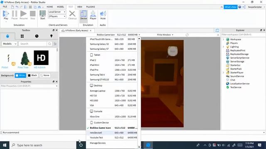Select ServerScriptService in Explorer

tap(239, 58)
